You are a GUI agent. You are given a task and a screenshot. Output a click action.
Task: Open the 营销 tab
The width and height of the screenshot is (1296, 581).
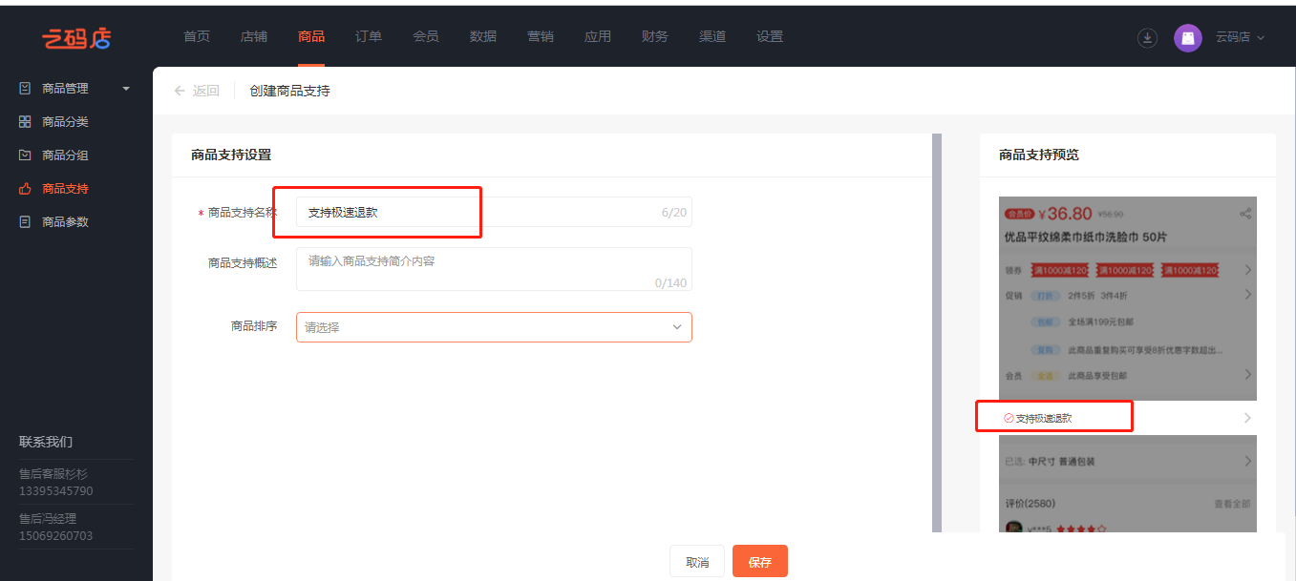click(x=541, y=36)
